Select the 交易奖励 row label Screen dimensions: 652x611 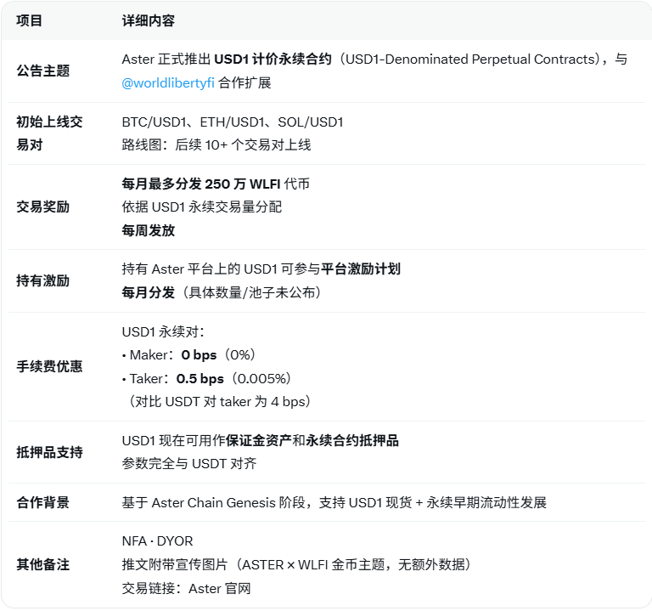point(42,206)
